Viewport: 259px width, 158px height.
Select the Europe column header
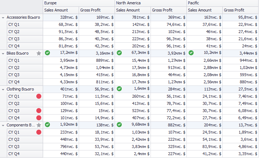click(79, 3)
